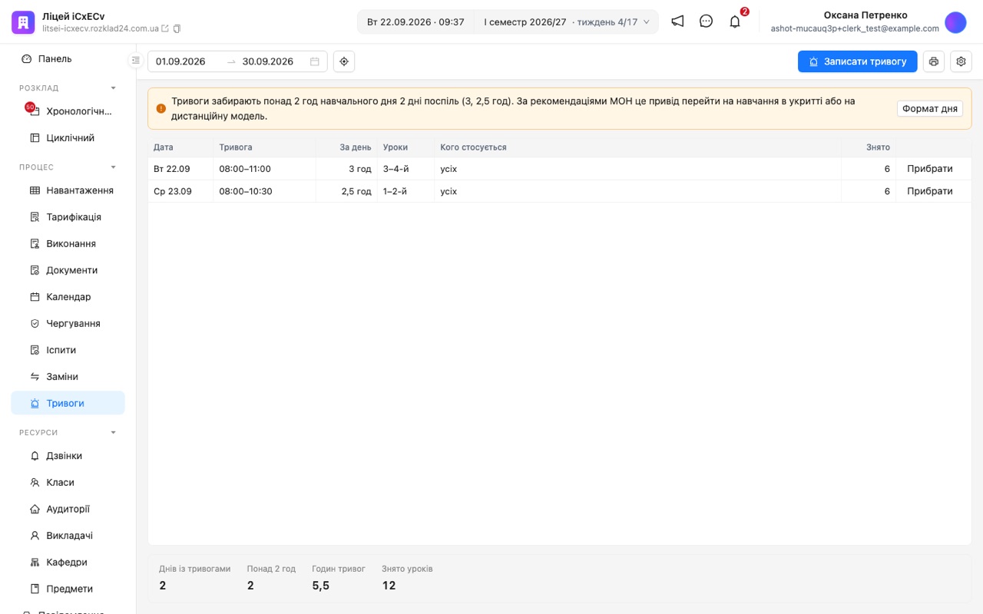
Task: Open Викладачі in sidebar
Action: tap(68, 536)
